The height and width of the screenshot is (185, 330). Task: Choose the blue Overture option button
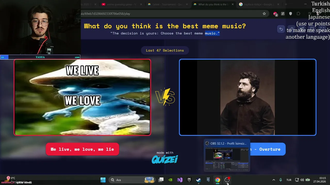click(268, 149)
